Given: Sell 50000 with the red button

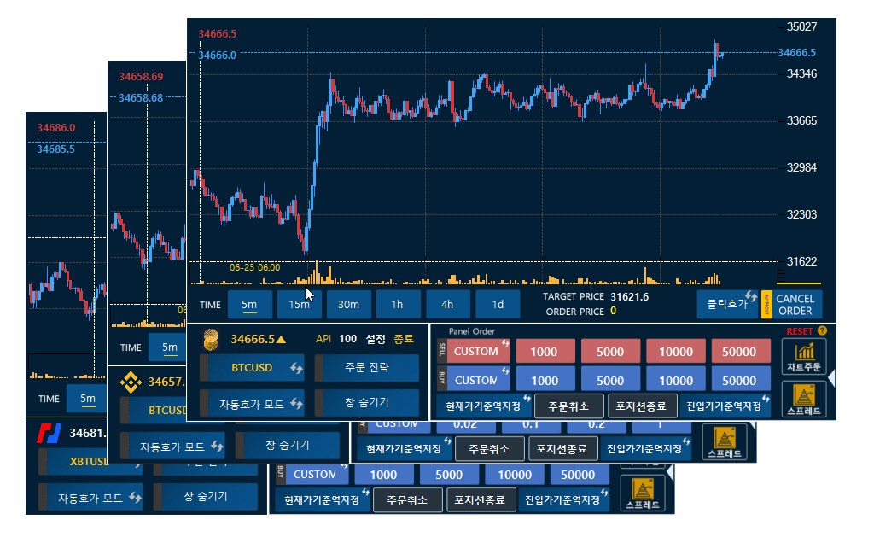Looking at the screenshot, I should pos(740,351).
